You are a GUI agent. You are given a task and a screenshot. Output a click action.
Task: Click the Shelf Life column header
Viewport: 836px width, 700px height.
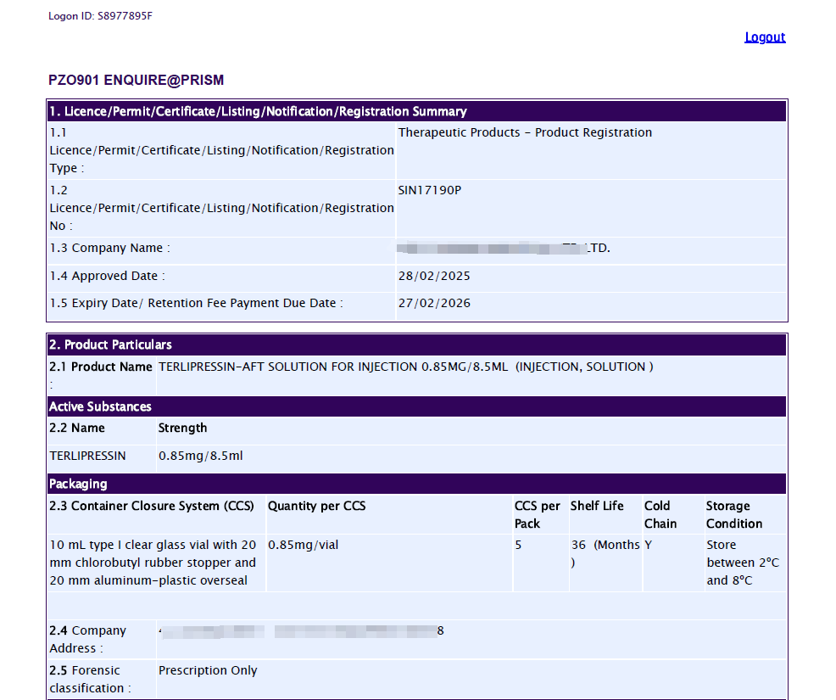point(597,506)
